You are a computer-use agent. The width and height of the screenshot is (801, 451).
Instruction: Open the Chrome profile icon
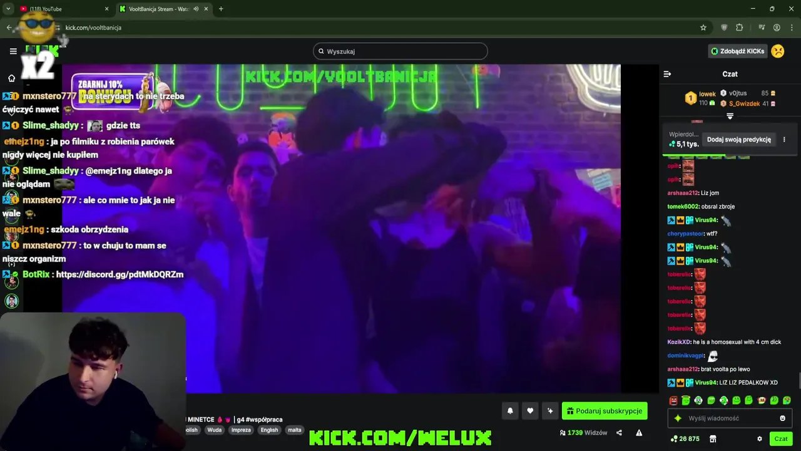pos(777,28)
